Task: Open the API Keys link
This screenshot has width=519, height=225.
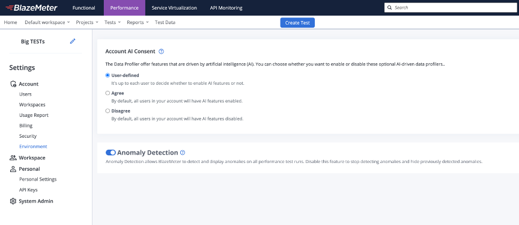Action: (x=28, y=190)
